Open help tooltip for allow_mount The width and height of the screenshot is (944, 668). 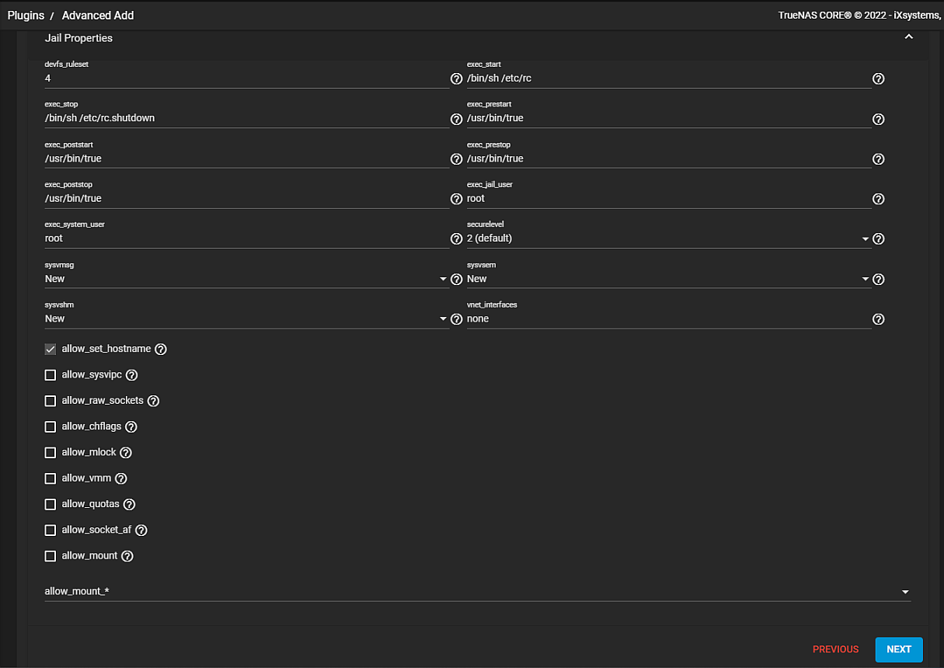coord(127,556)
